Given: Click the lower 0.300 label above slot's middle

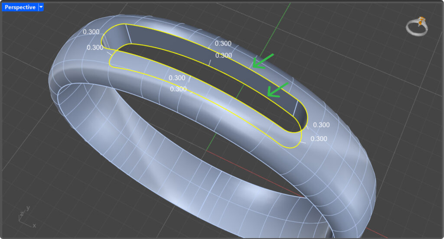Looking at the screenshot, I should [x=223, y=55].
